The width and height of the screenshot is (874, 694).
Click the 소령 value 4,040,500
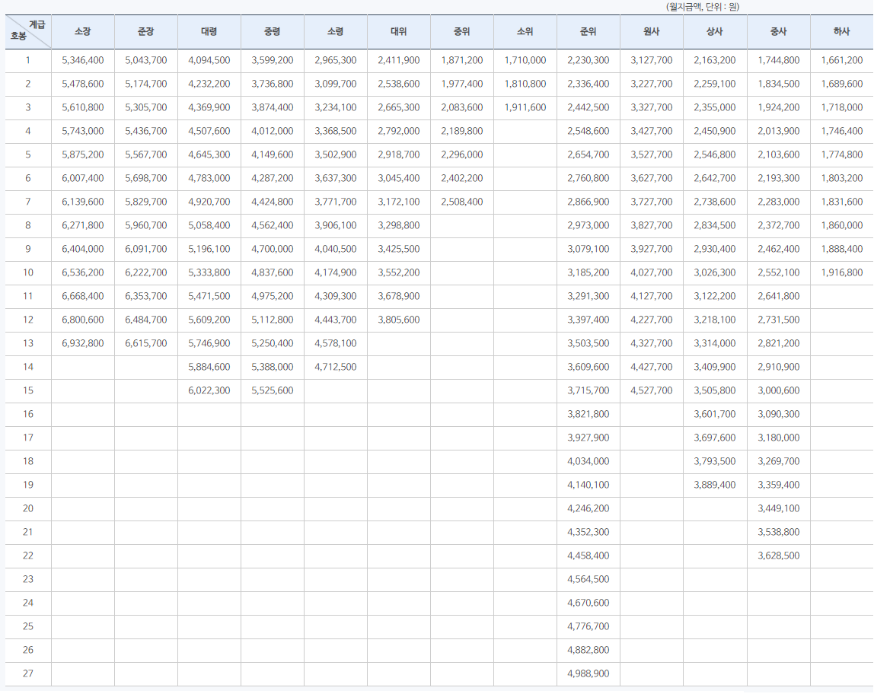coord(336,249)
